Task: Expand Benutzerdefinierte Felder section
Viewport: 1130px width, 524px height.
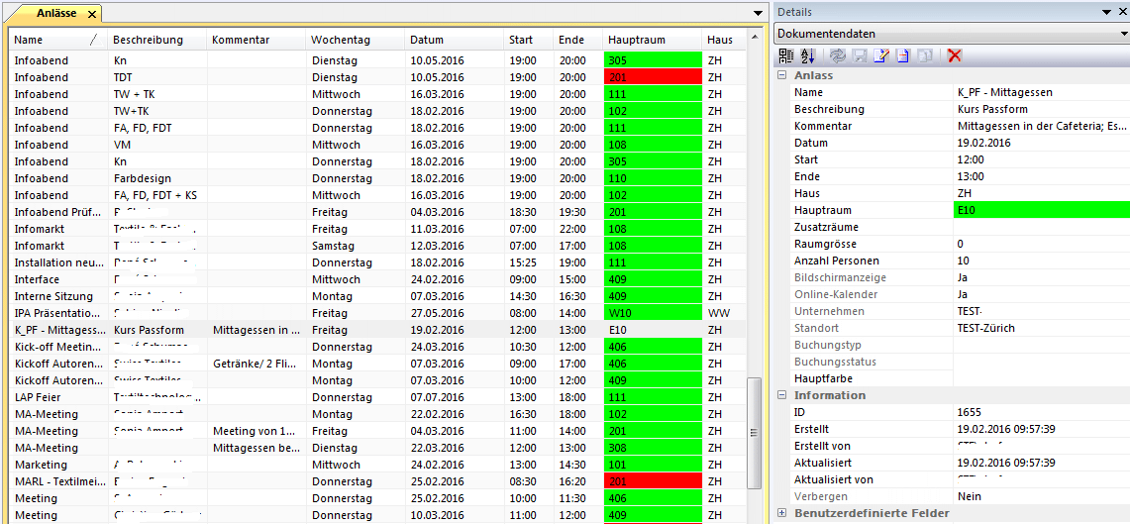Action: [x=782, y=513]
